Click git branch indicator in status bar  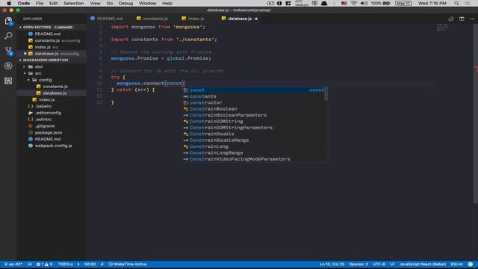click(13, 264)
